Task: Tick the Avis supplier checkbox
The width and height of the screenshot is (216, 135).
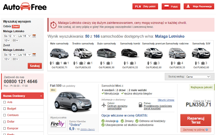Action: coord(4,102)
